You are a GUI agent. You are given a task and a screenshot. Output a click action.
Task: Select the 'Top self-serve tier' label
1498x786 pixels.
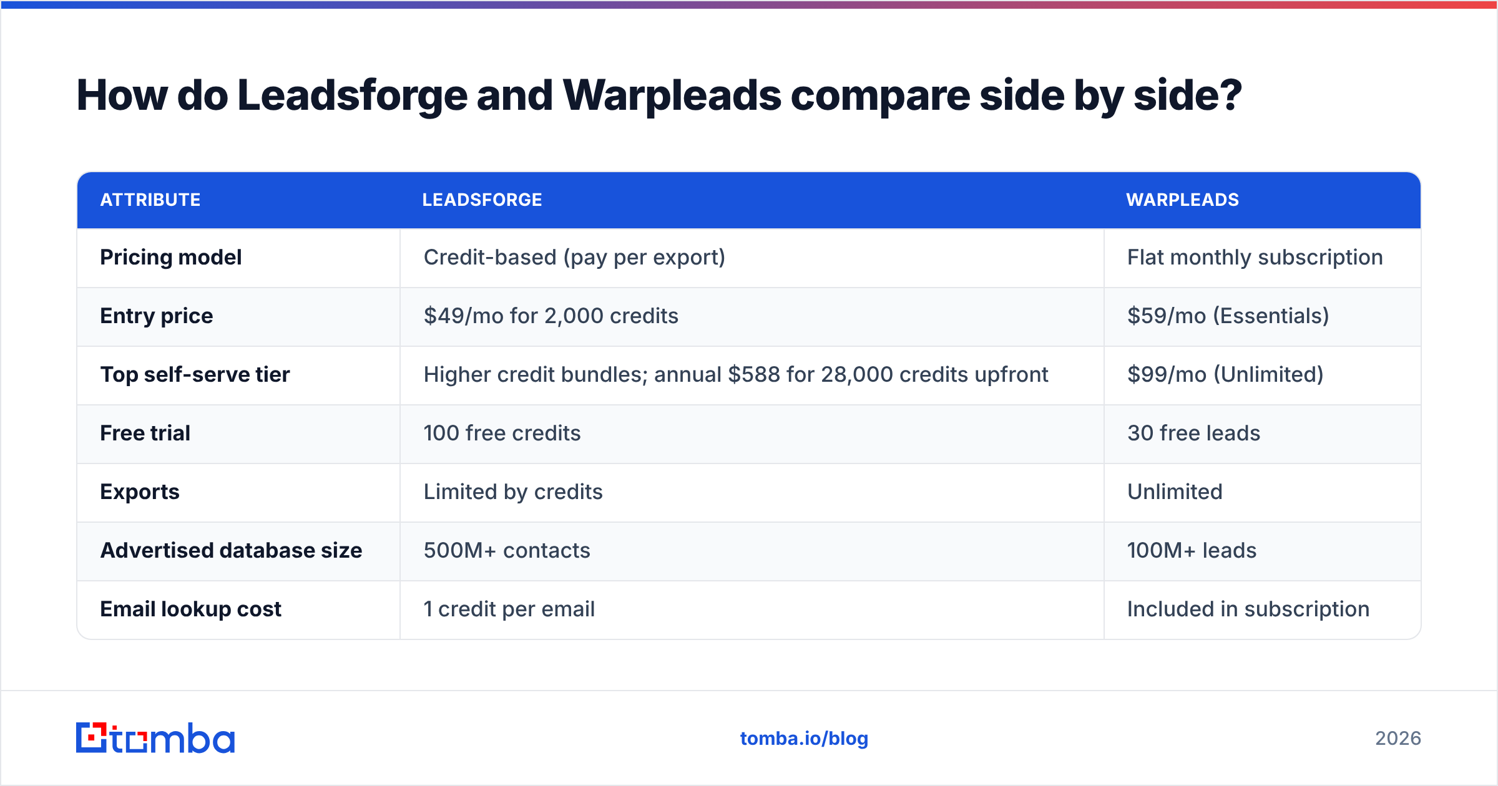click(x=195, y=374)
